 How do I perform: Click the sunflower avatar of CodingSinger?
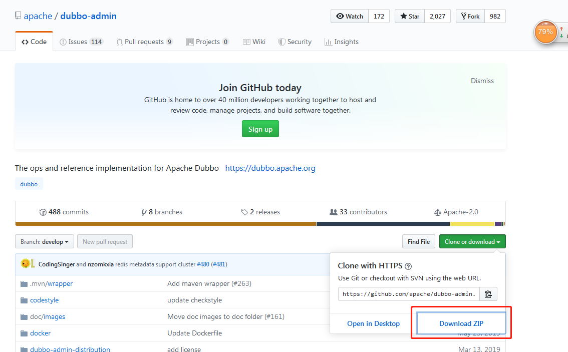click(25, 264)
